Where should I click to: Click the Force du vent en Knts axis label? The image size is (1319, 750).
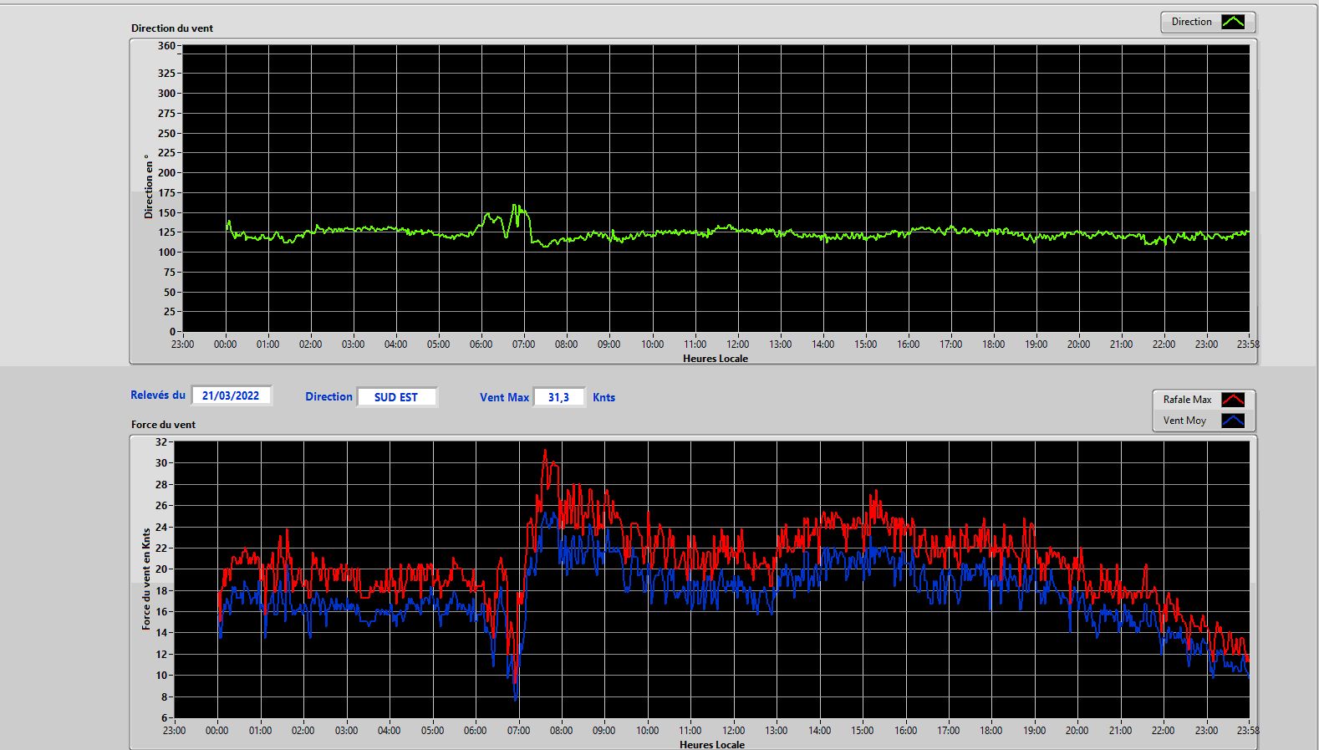[146, 579]
